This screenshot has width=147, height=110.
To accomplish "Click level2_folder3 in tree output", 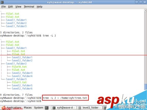I will pyautogui.click(x=22, y=73).
